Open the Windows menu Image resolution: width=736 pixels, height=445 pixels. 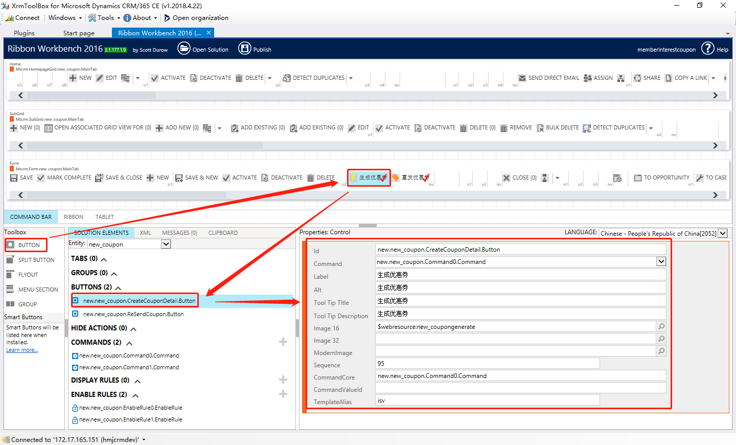pyautogui.click(x=65, y=17)
